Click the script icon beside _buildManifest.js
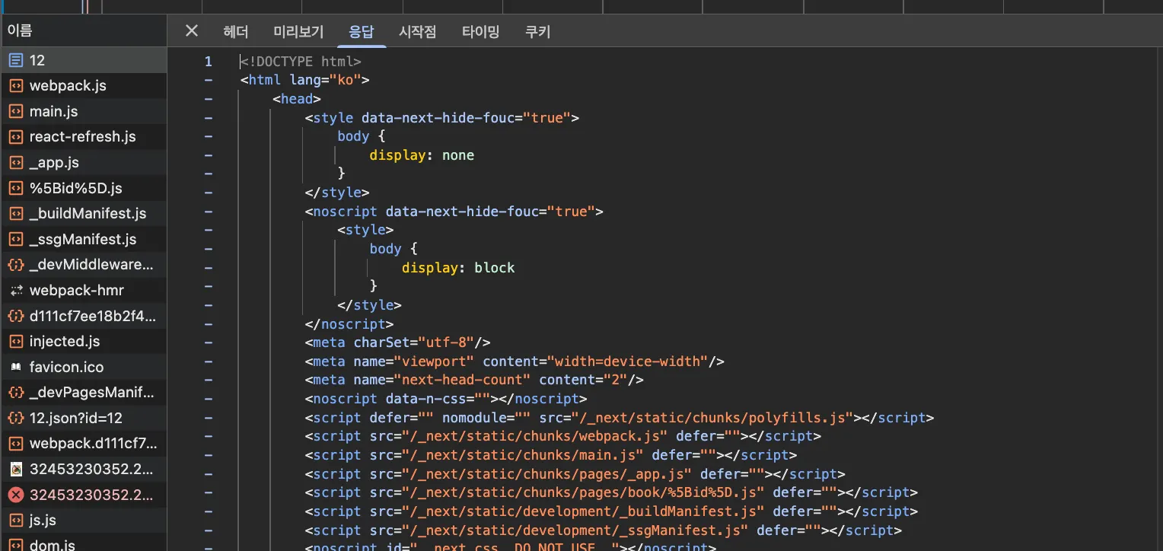Image resolution: width=1163 pixels, height=551 pixels. [x=15, y=213]
